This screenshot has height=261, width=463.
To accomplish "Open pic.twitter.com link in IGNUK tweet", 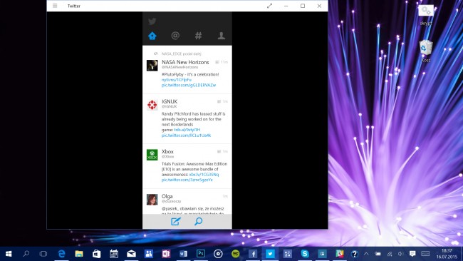I will pyautogui.click(x=187, y=135).
